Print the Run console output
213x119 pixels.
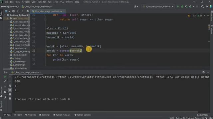pos(10,94)
